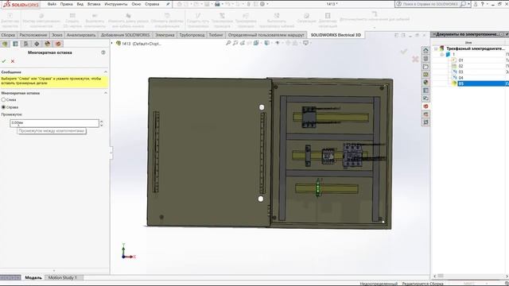This screenshot has height=286, width=509.
Task: Select the Справа radio button
Action: pyautogui.click(x=3, y=107)
